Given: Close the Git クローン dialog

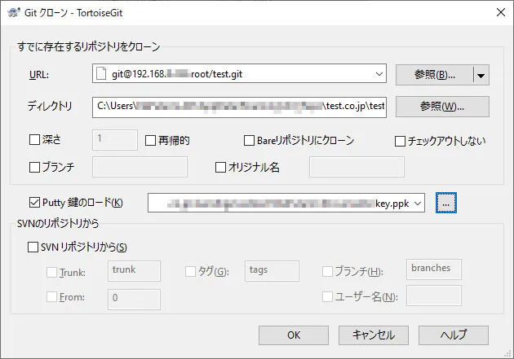Looking at the screenshot, I should pos(501,12).
